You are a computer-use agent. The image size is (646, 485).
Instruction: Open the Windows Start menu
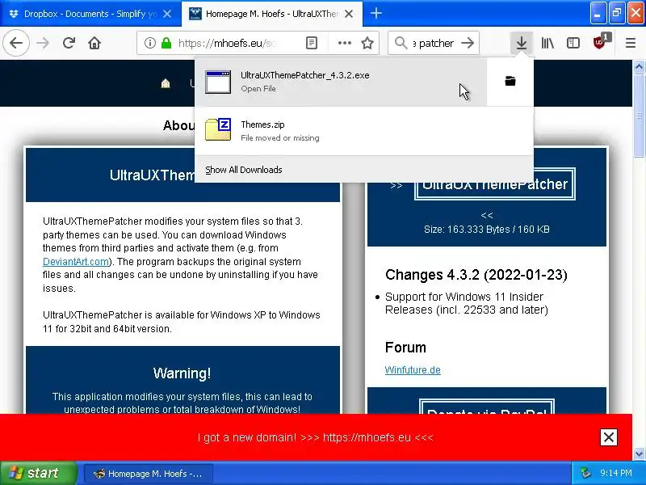[x=38, y=473]
